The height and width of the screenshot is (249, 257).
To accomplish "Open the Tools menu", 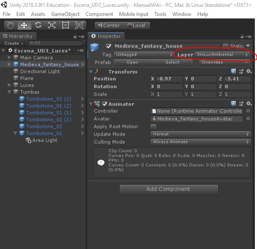I will tap(160, 14).
